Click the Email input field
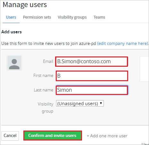 (x=92, y=62)
